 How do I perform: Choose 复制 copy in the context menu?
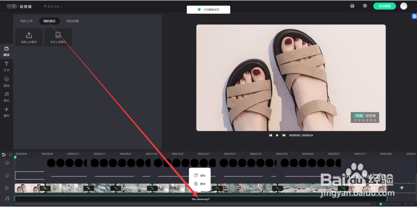[x=200, y=176]
